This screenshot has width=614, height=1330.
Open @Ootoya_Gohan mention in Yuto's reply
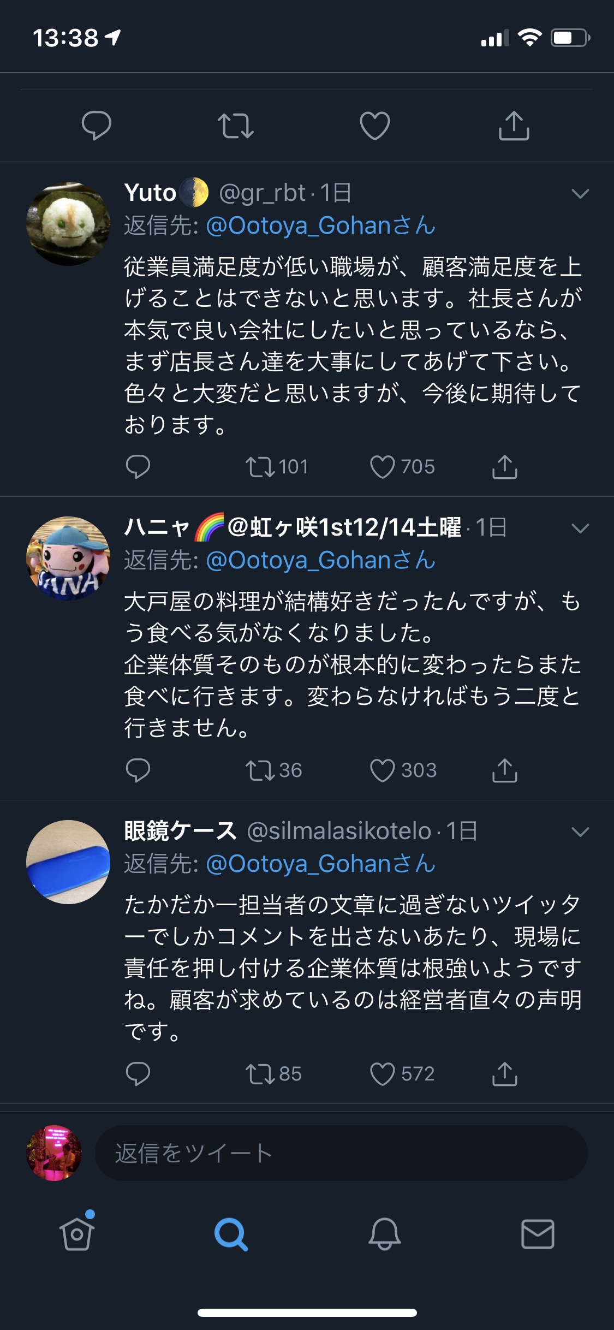[x=321, y=225]
